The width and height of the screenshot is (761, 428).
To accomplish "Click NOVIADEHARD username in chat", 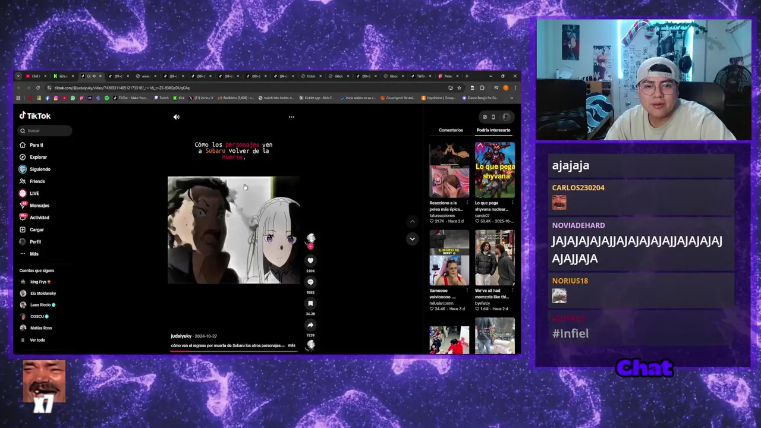I will pyautogui.click(x=578, y=225).
